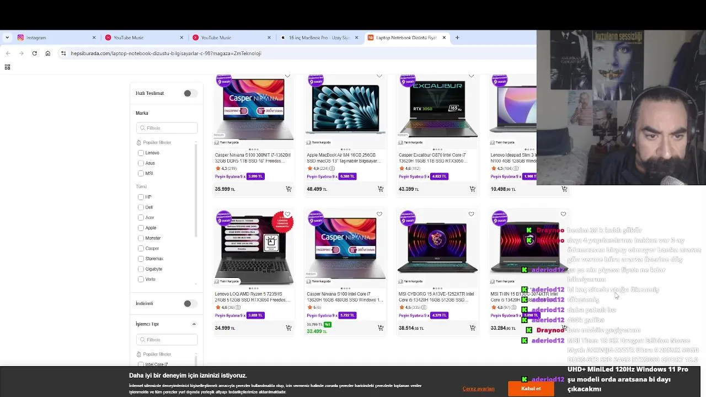The width and height of the screenshot is (706, 397).
Task: Check the Gigabyte brand filter
Action: tap(141, 269)
